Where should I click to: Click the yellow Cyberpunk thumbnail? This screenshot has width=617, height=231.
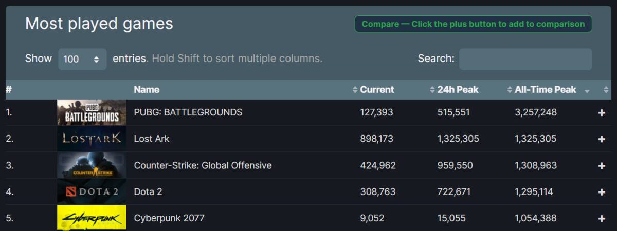coord(92,218)
